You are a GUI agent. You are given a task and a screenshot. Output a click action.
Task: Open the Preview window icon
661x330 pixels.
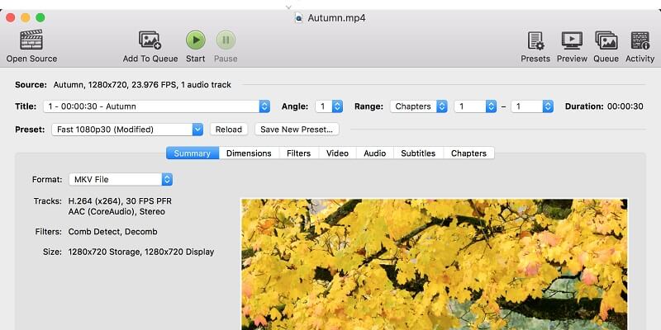[571, 40]
